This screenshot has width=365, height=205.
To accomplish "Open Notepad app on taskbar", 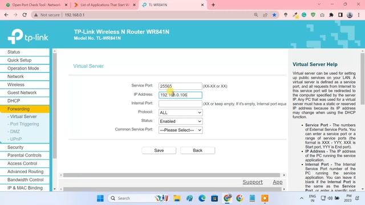I will [252, 198].
